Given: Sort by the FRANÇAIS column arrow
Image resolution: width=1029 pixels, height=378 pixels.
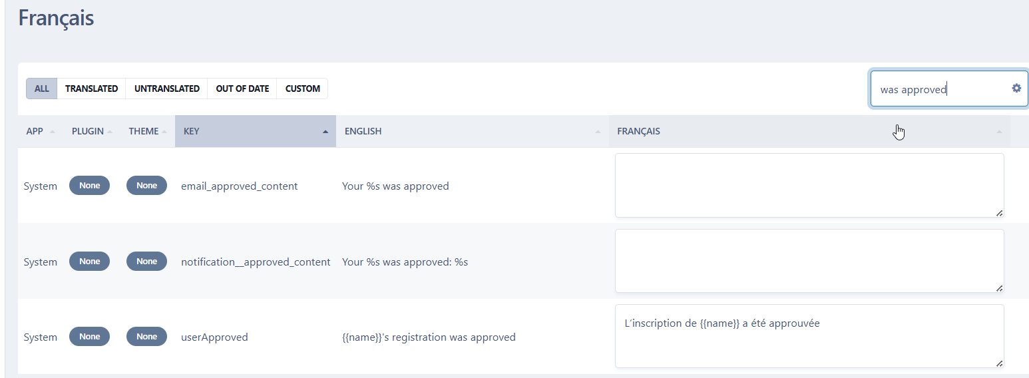Looking at the screenshot, I should (998, 132).
